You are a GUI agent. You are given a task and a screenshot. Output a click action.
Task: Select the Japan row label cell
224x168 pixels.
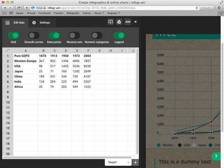coord(26,71)
